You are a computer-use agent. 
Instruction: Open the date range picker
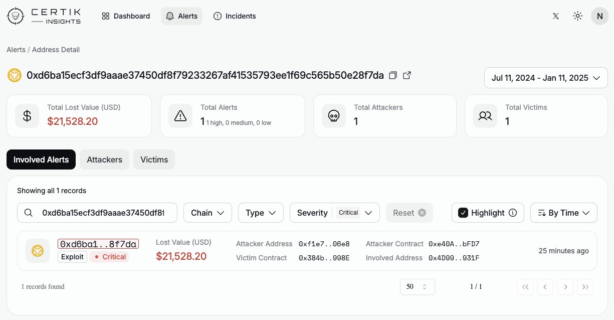coord(546,78)
